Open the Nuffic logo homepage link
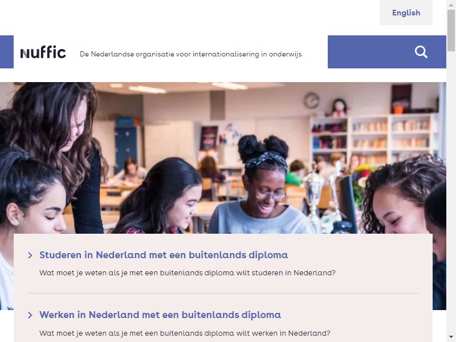This screenshot has height=342, width=456. (43, 52)
